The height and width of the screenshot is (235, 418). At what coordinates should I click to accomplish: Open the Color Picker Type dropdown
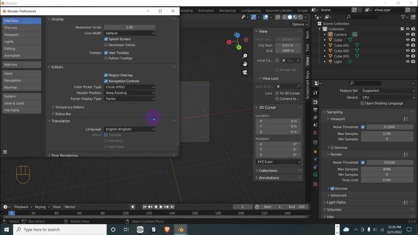click(130, 87)
